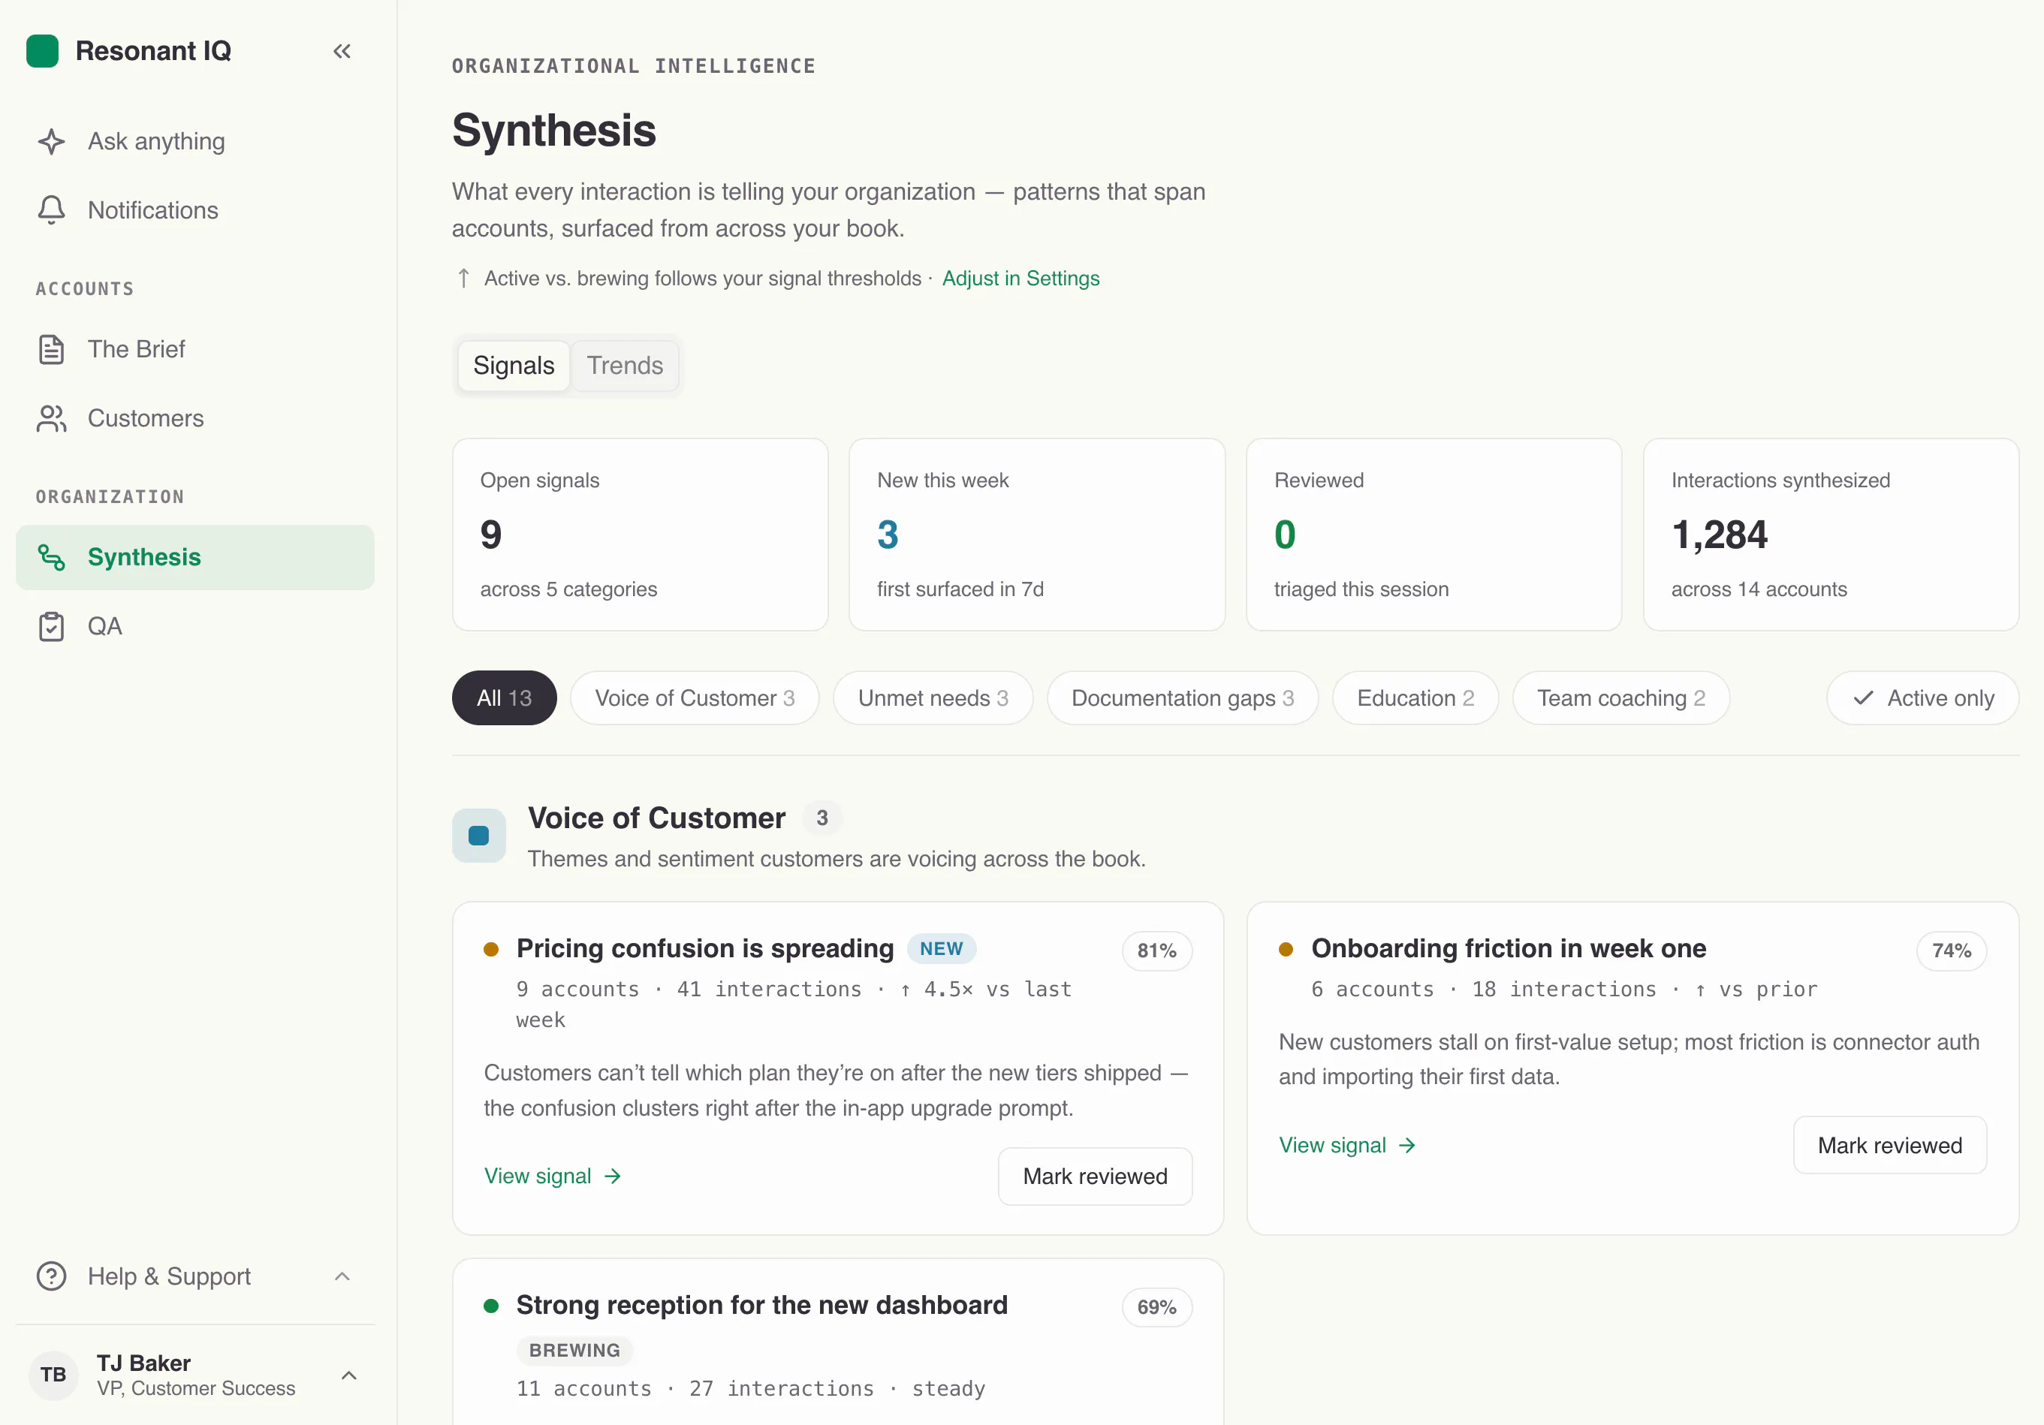Viewport: 2044px width, 1425px height.
Task: Filter by Unmet needs chip
Action: point(933,697)
